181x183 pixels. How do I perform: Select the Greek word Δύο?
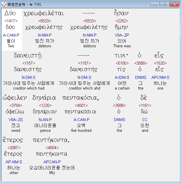point(10,13)
